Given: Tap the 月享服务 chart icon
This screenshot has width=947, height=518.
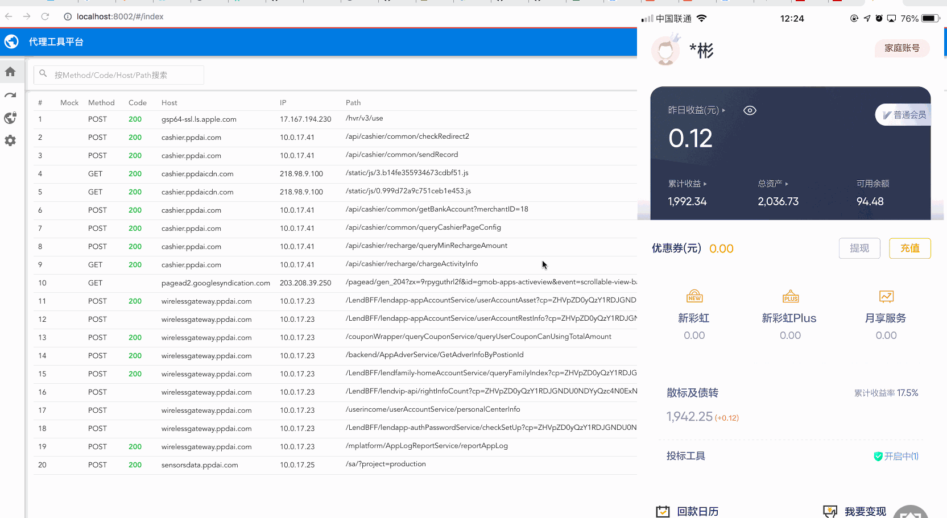Looking at the screenshot, I should click(886, 297).
